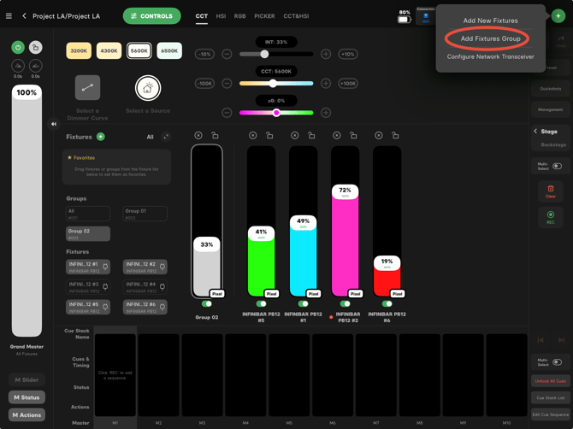Image resolution: width=573 pixels, height=429 pixels.
Task: Click the Grand Master fader
Action: (x=27, y=211)
